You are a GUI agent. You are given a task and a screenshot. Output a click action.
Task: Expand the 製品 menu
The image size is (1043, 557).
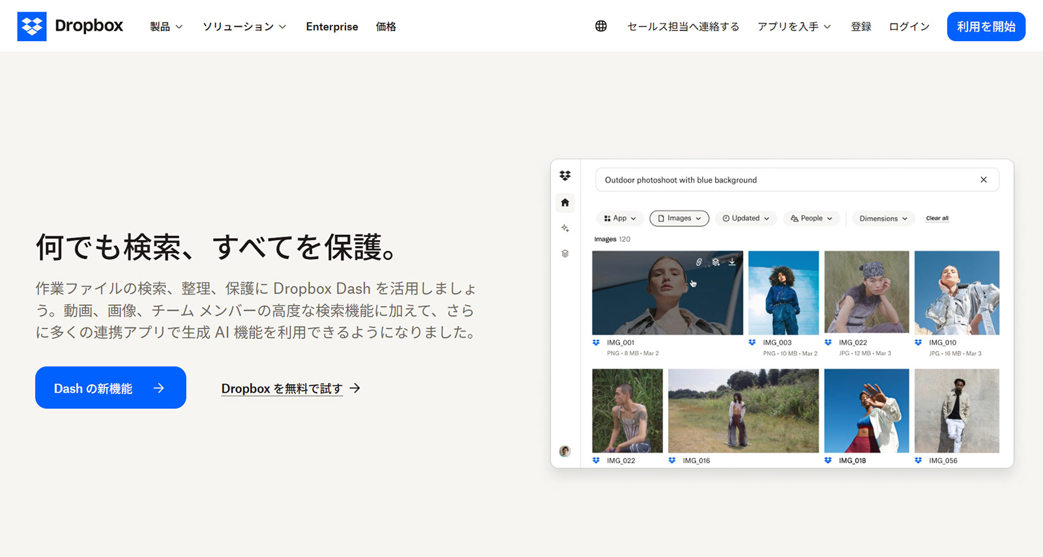click(x=166, y=27)
